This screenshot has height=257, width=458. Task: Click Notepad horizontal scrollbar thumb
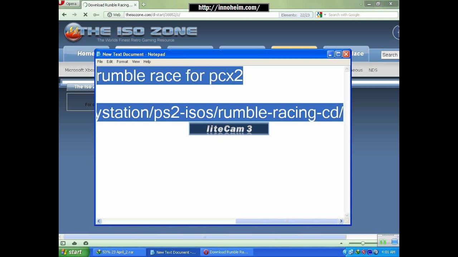coord(287,221)
